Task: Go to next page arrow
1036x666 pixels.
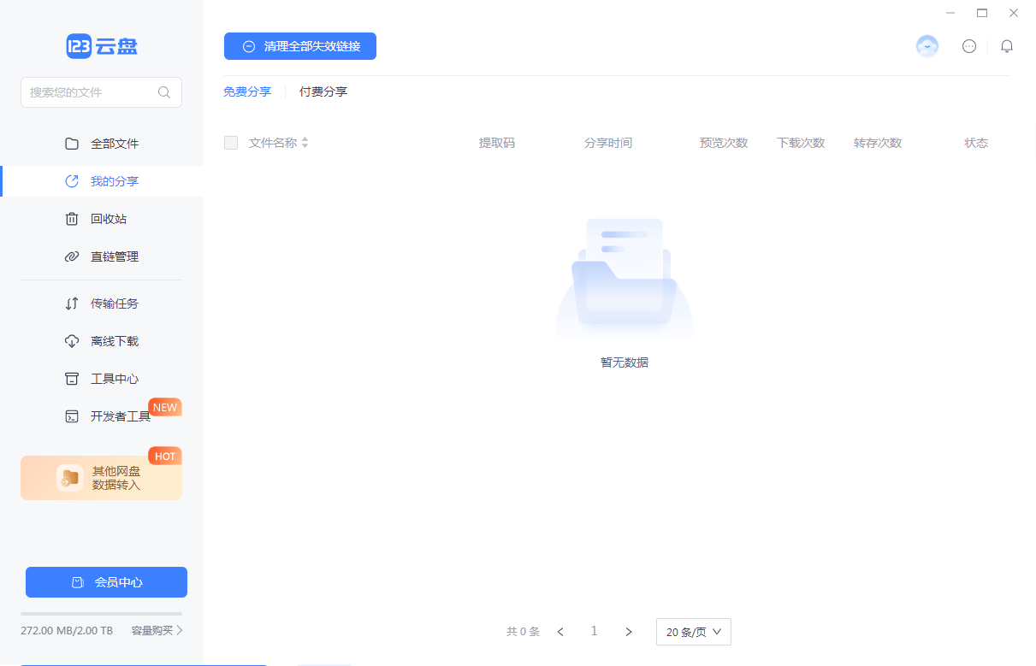Action: pos(629,632)
